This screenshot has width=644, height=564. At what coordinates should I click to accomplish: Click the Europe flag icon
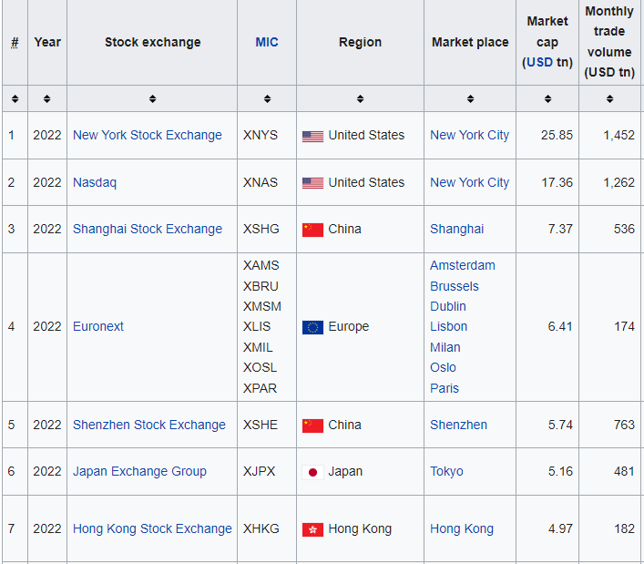[x=312, y=327]
